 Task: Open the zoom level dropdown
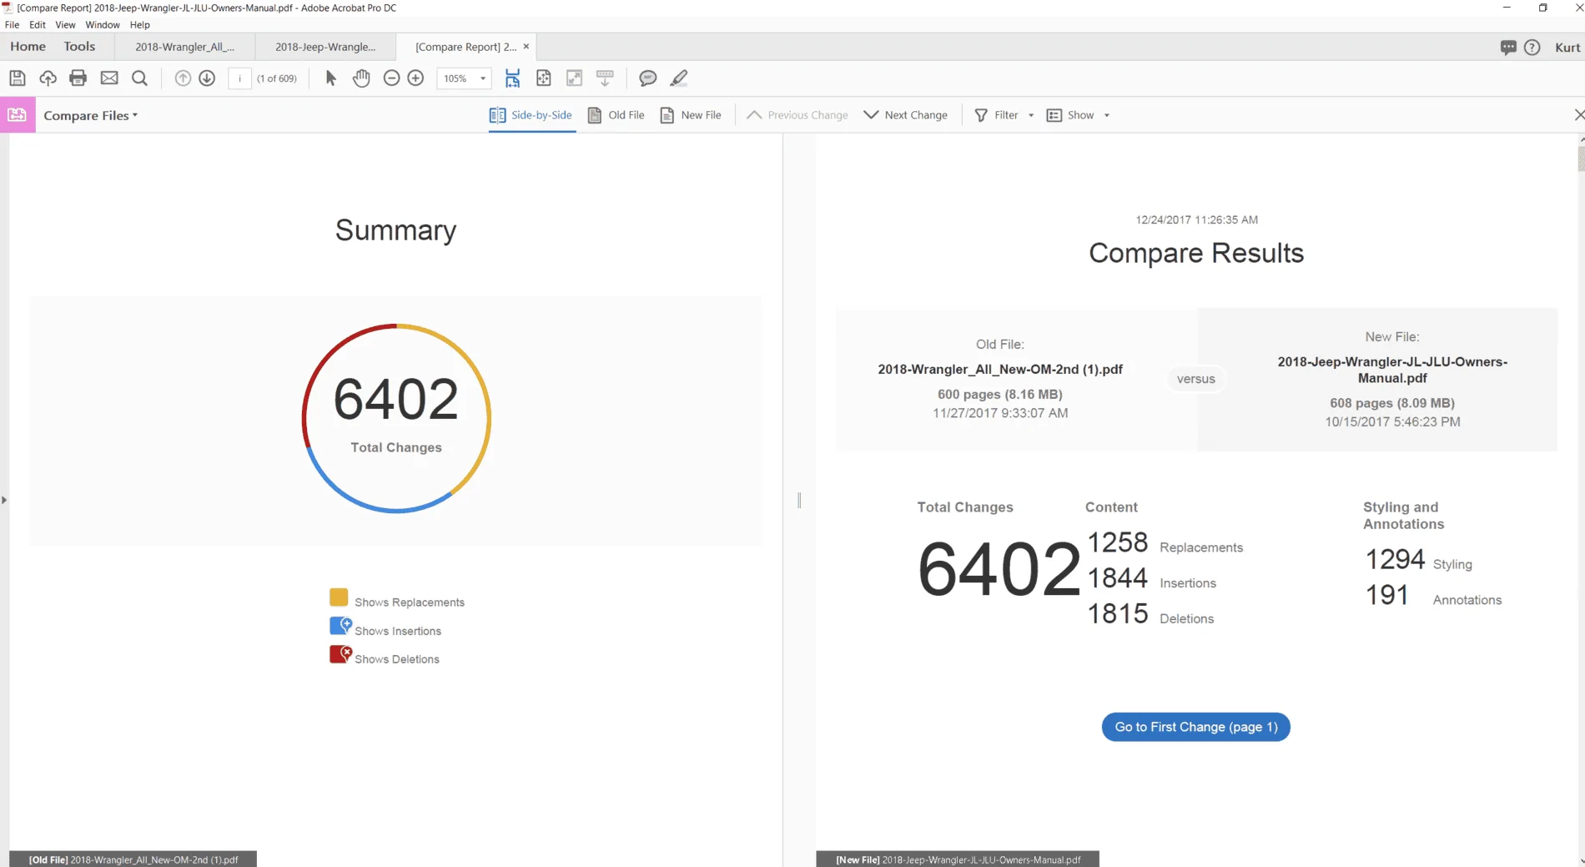pos(482,78)
